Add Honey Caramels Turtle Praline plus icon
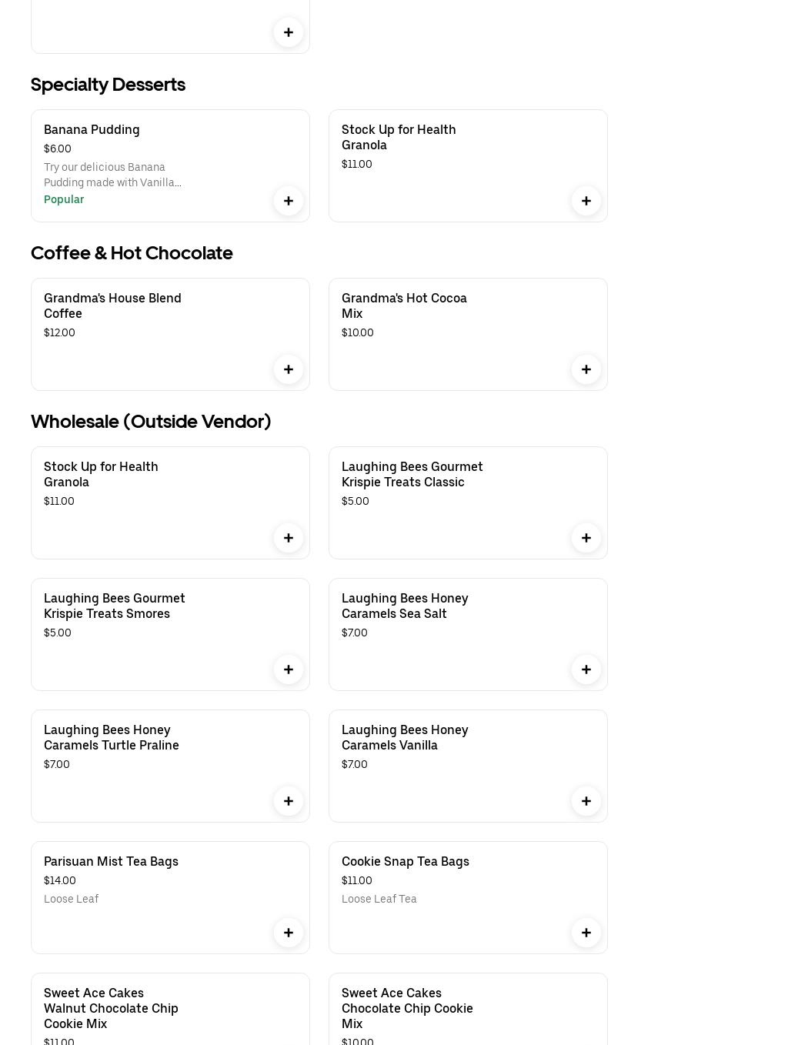Image resolution: width=788 pixels, height=1045 pixels. coord(289,801)
